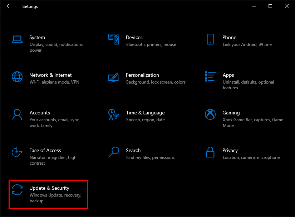Select the Phone settings icon
Image resolution: width=295 pixels, height=217 pixels.
tap(210, 39)
